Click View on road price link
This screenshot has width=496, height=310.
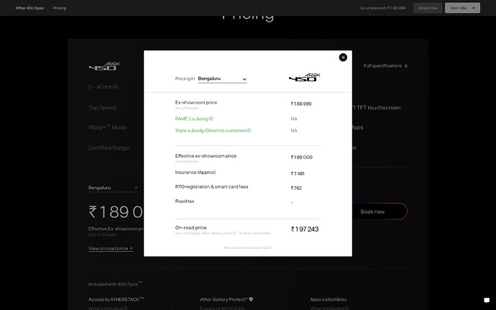[111, 248]
